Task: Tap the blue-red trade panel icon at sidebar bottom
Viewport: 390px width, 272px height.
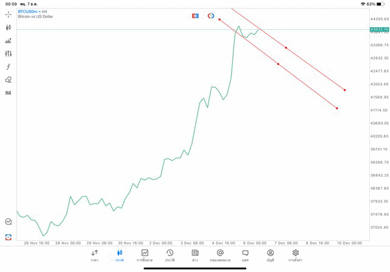Action: point(9,237)
